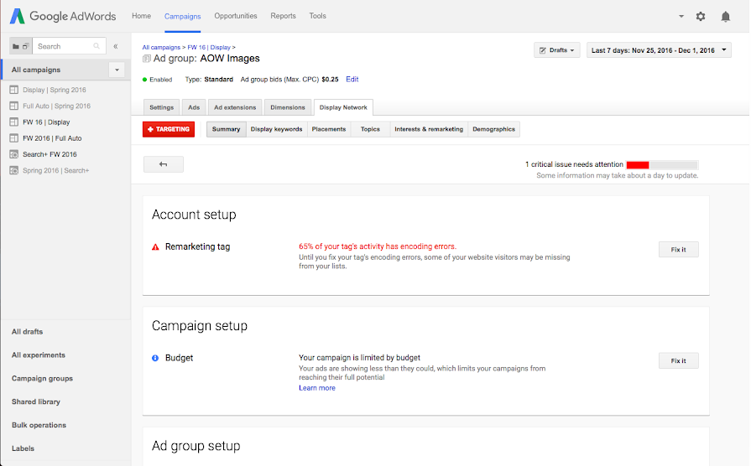Click the Display | Spring 2016 campaign icon

14,90
